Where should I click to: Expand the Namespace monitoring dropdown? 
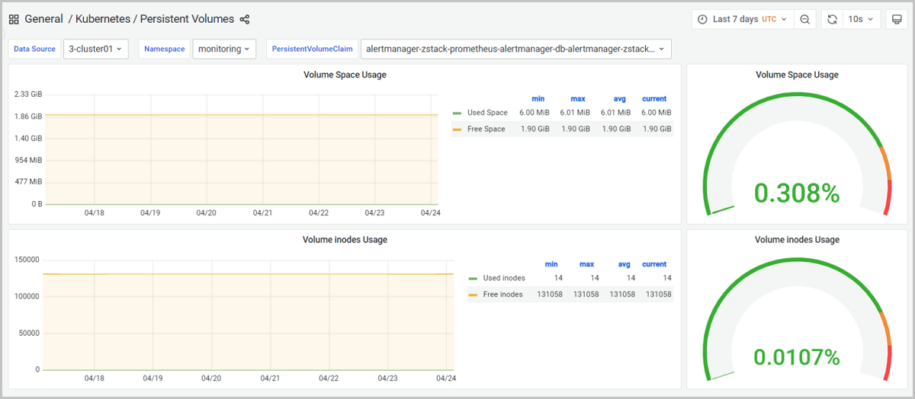(x=224, y=49)
